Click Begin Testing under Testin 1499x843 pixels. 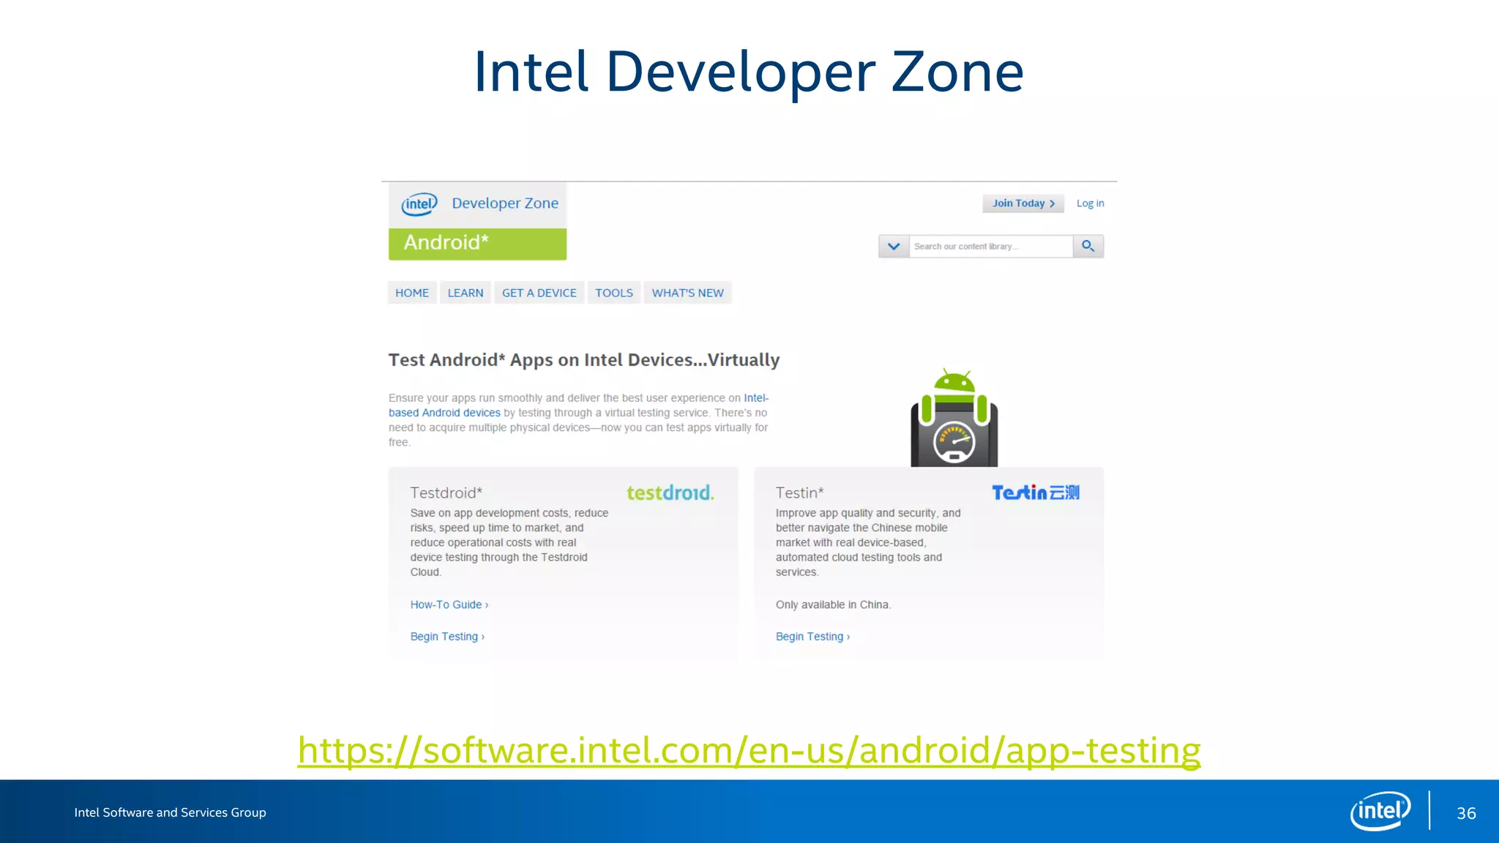tap(813, 637)
